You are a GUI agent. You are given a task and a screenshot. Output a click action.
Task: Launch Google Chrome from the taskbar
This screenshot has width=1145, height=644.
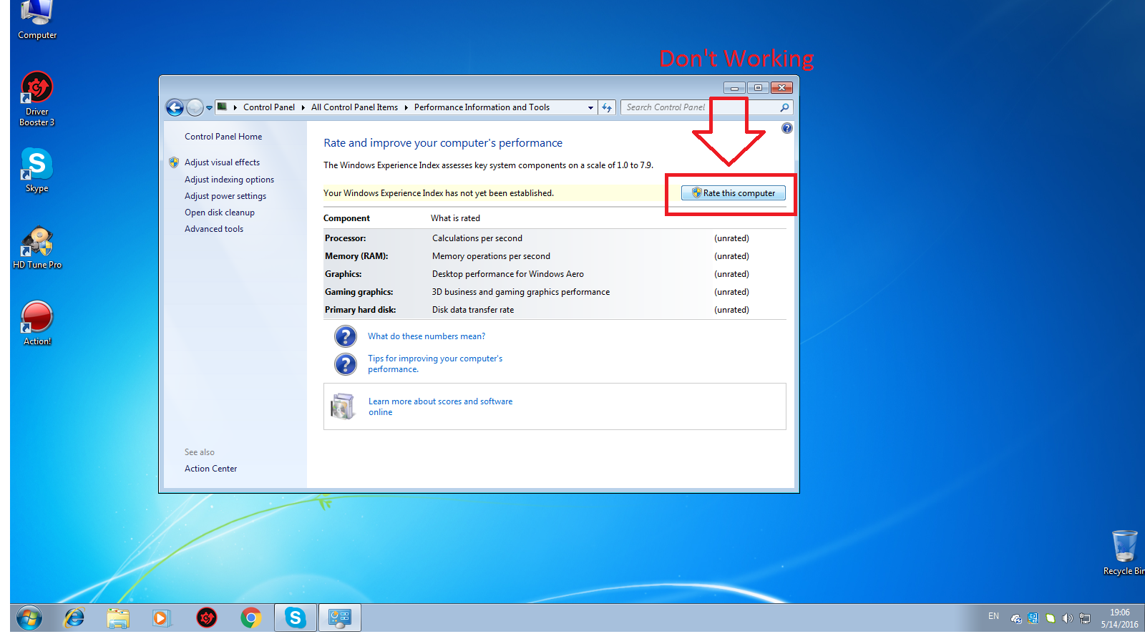click(x=250, y=618)
